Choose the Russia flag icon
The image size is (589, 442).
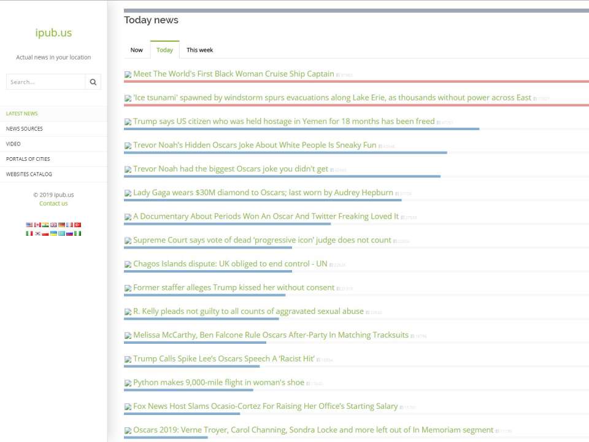coord(69,234)
